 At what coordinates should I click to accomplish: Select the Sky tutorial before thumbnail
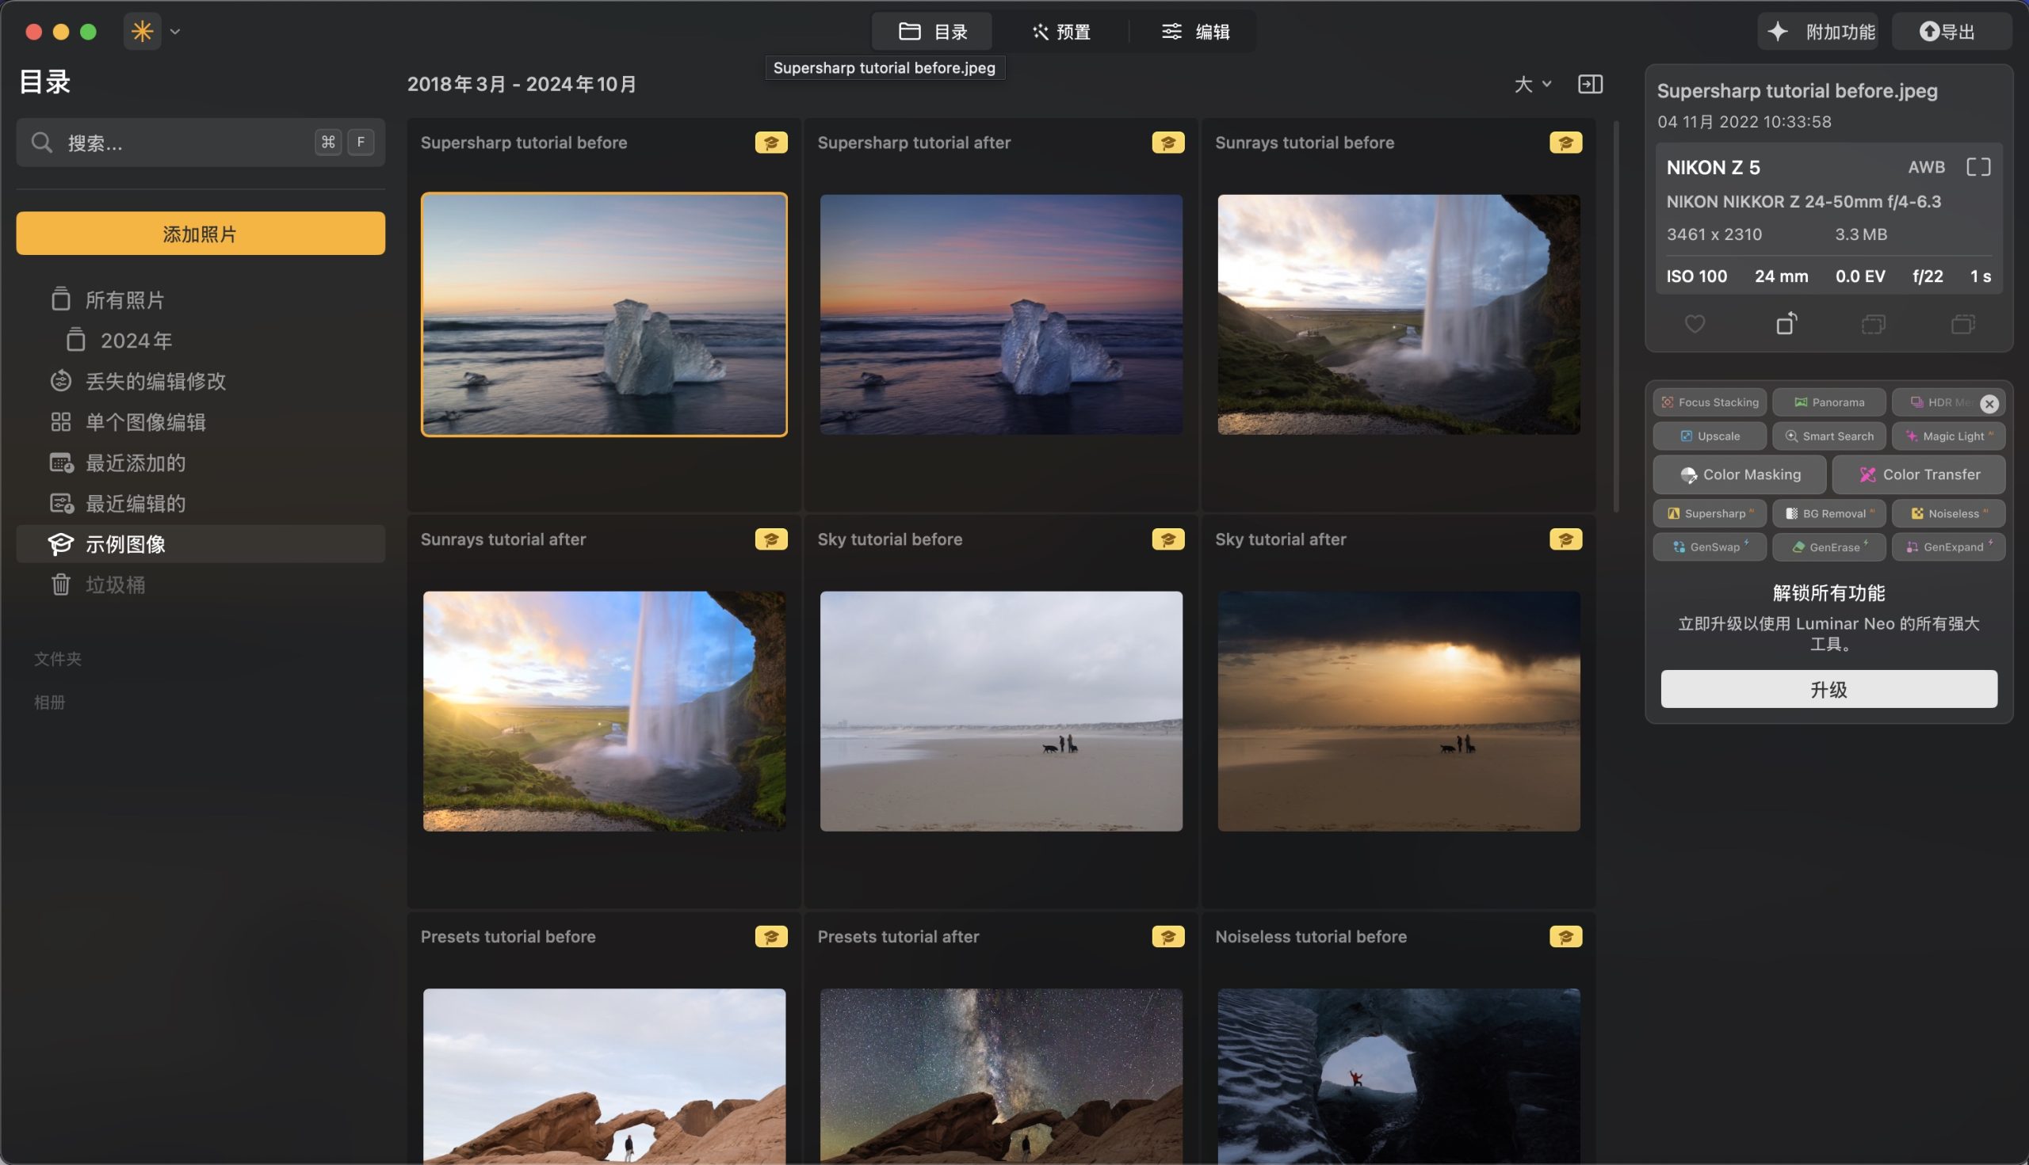coord(1001,711)
